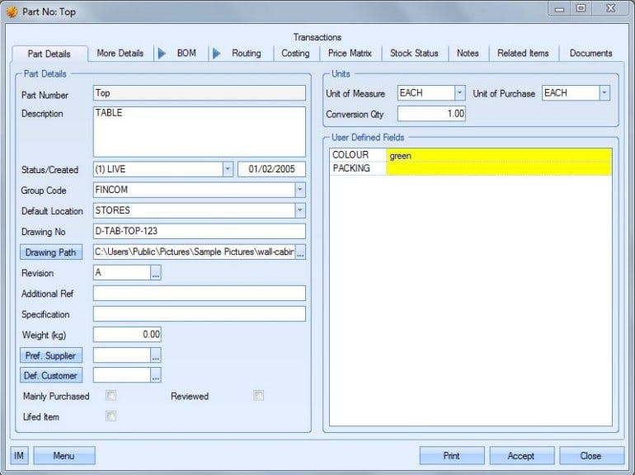
Task: Click the Revision field containing A
Action: click(122, 273)
